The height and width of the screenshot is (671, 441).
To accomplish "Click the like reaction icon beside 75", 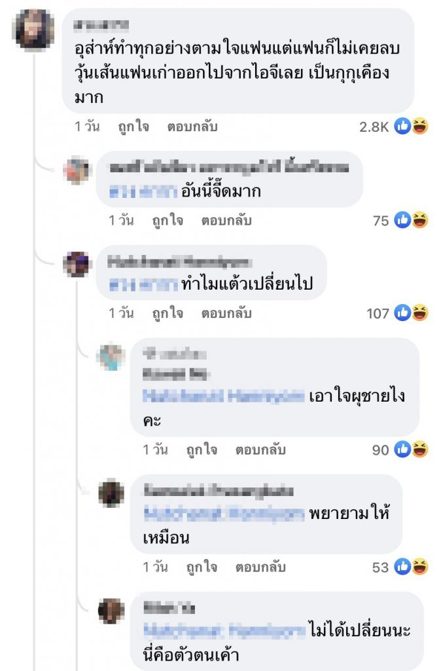I will pyautogui.click(x=402, y=220).
